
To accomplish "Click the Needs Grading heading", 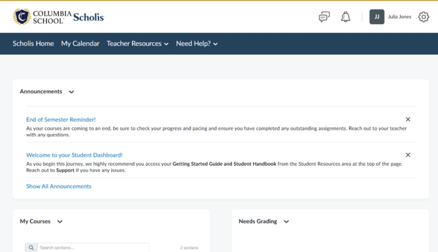I will [x=258, y=221].
